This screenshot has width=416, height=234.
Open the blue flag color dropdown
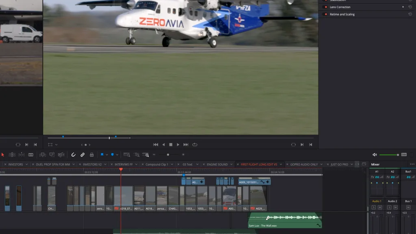(106, 155)
